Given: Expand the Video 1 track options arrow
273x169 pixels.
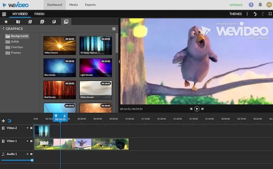Looking at the screenshot, I should 27,141.
